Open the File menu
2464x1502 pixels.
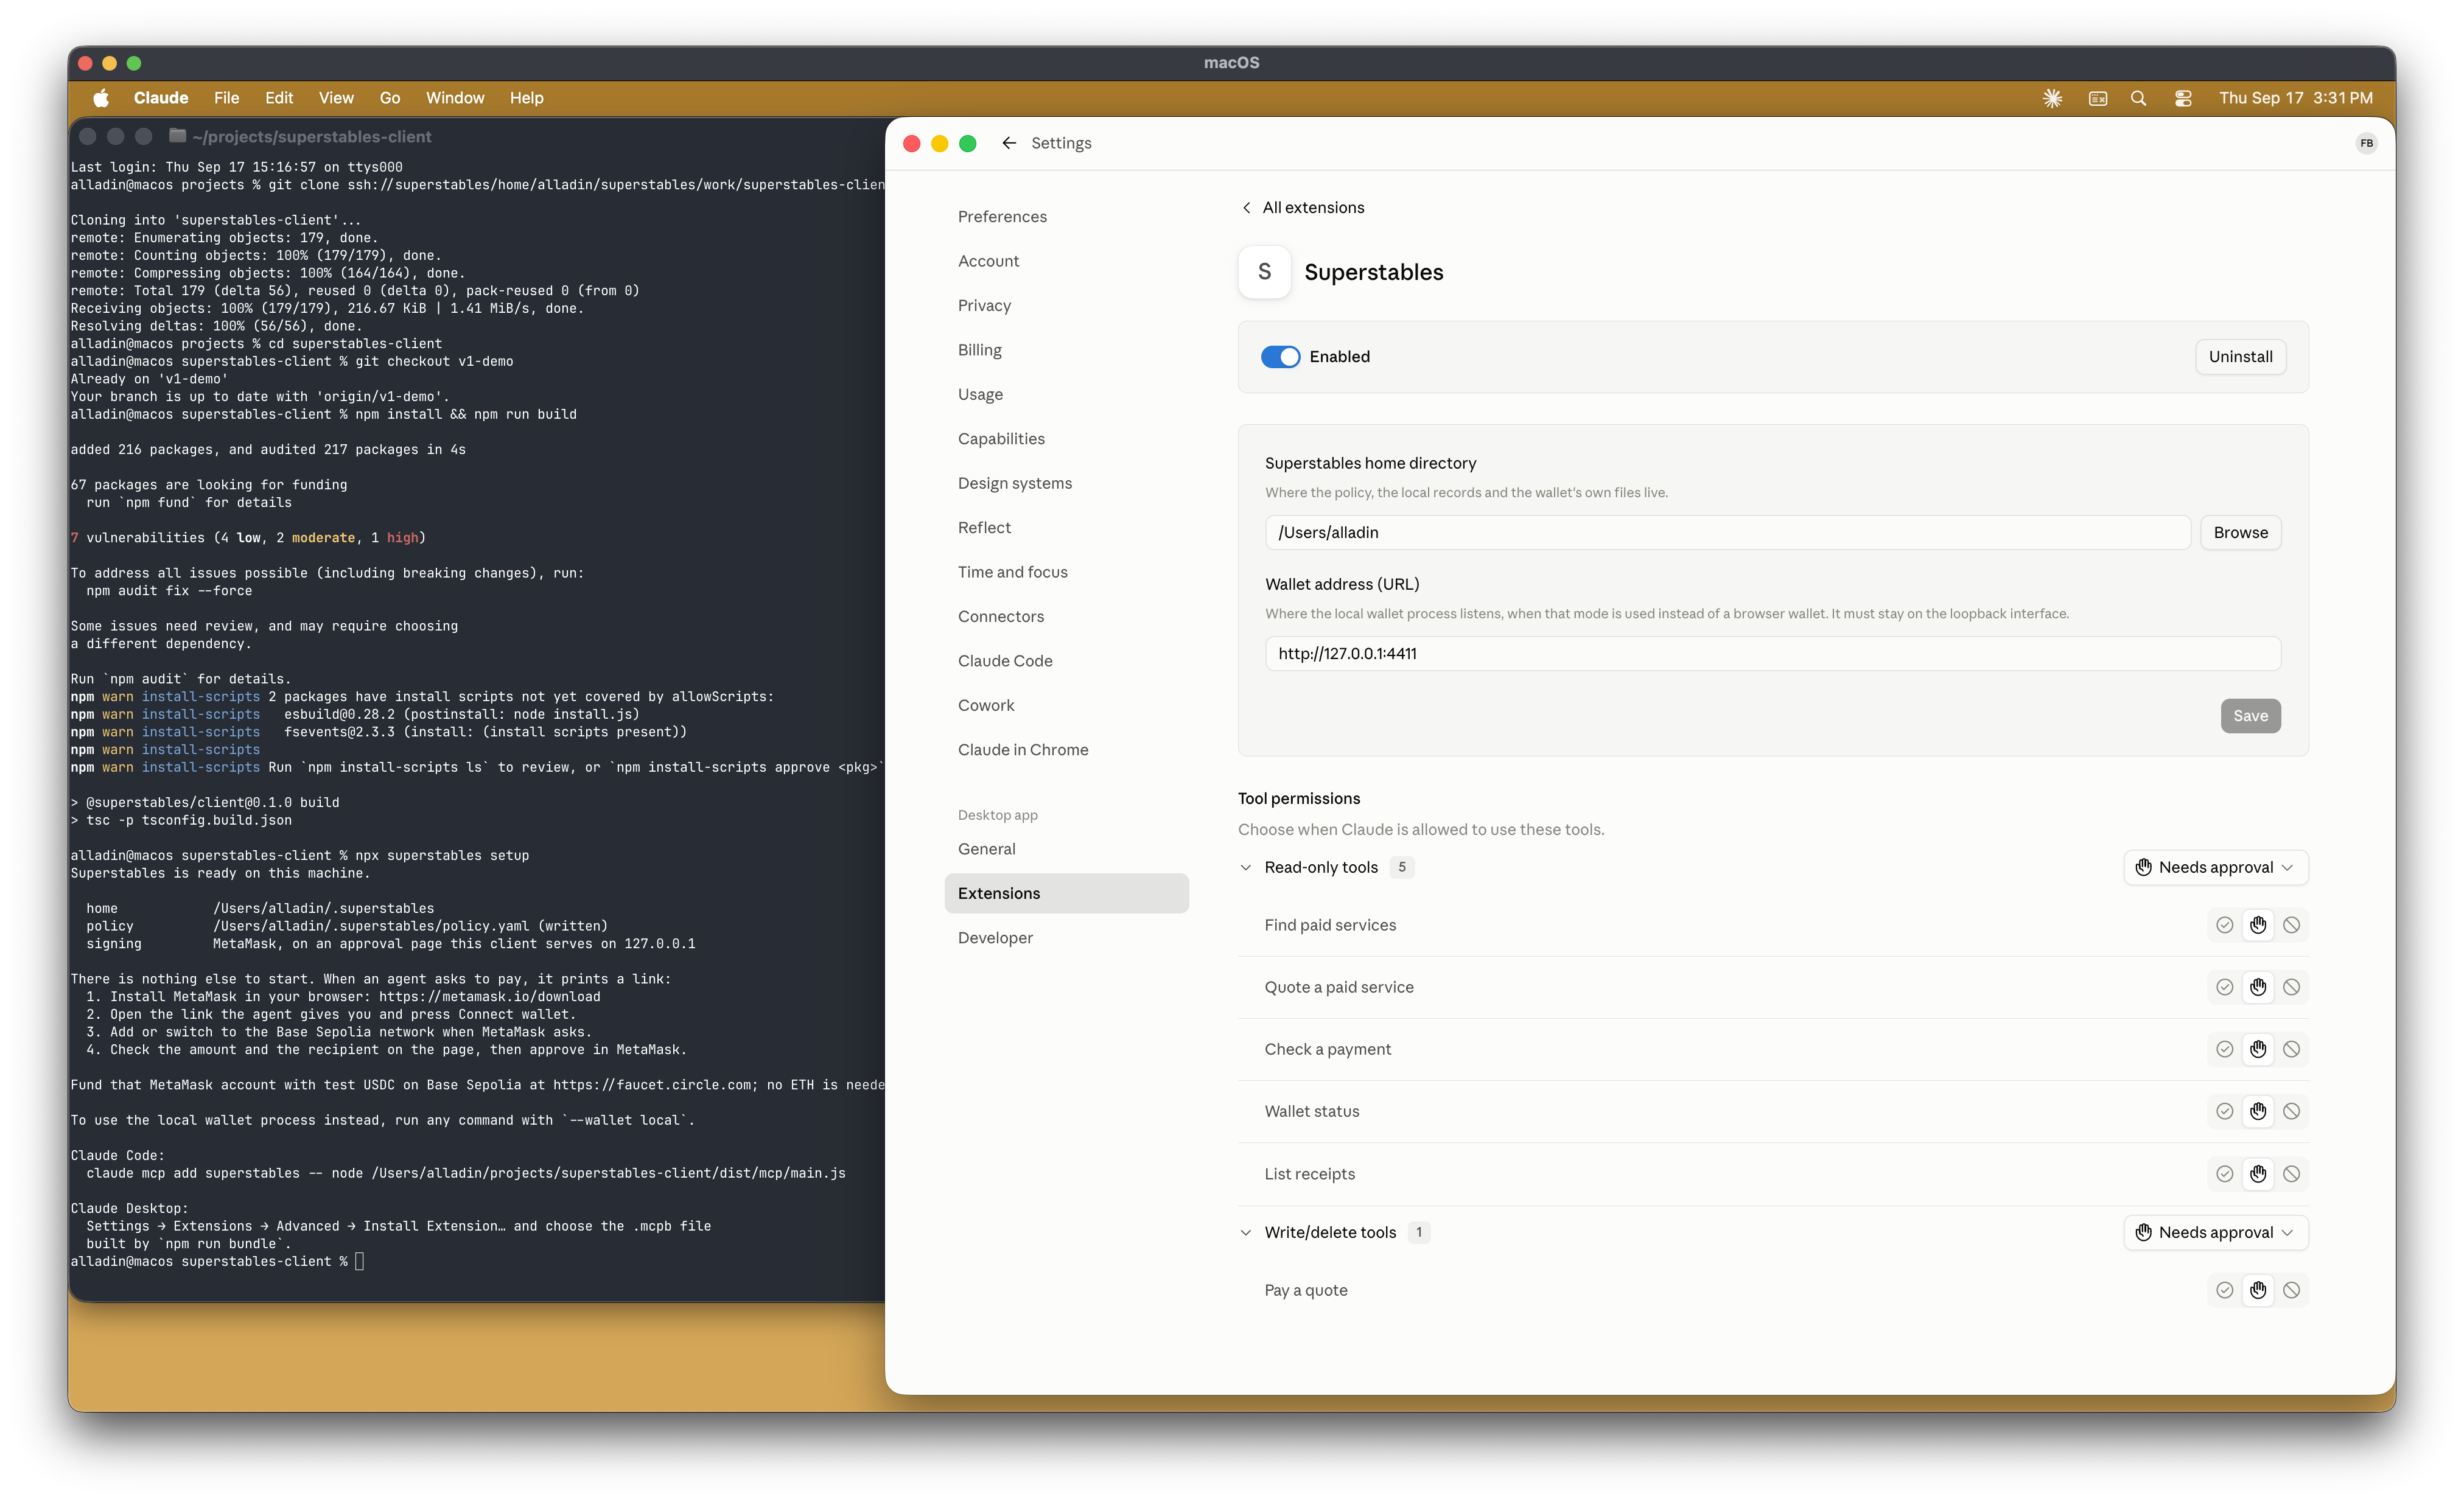[x=226, y=98]
